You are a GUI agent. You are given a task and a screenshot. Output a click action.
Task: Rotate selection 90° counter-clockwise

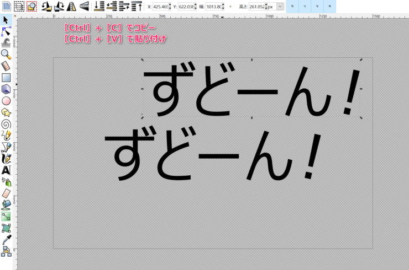[x=46, y=7]
